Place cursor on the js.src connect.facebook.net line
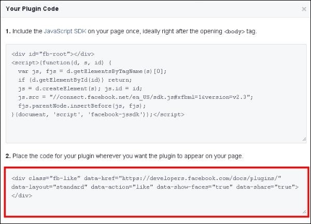 coord(135,97)
